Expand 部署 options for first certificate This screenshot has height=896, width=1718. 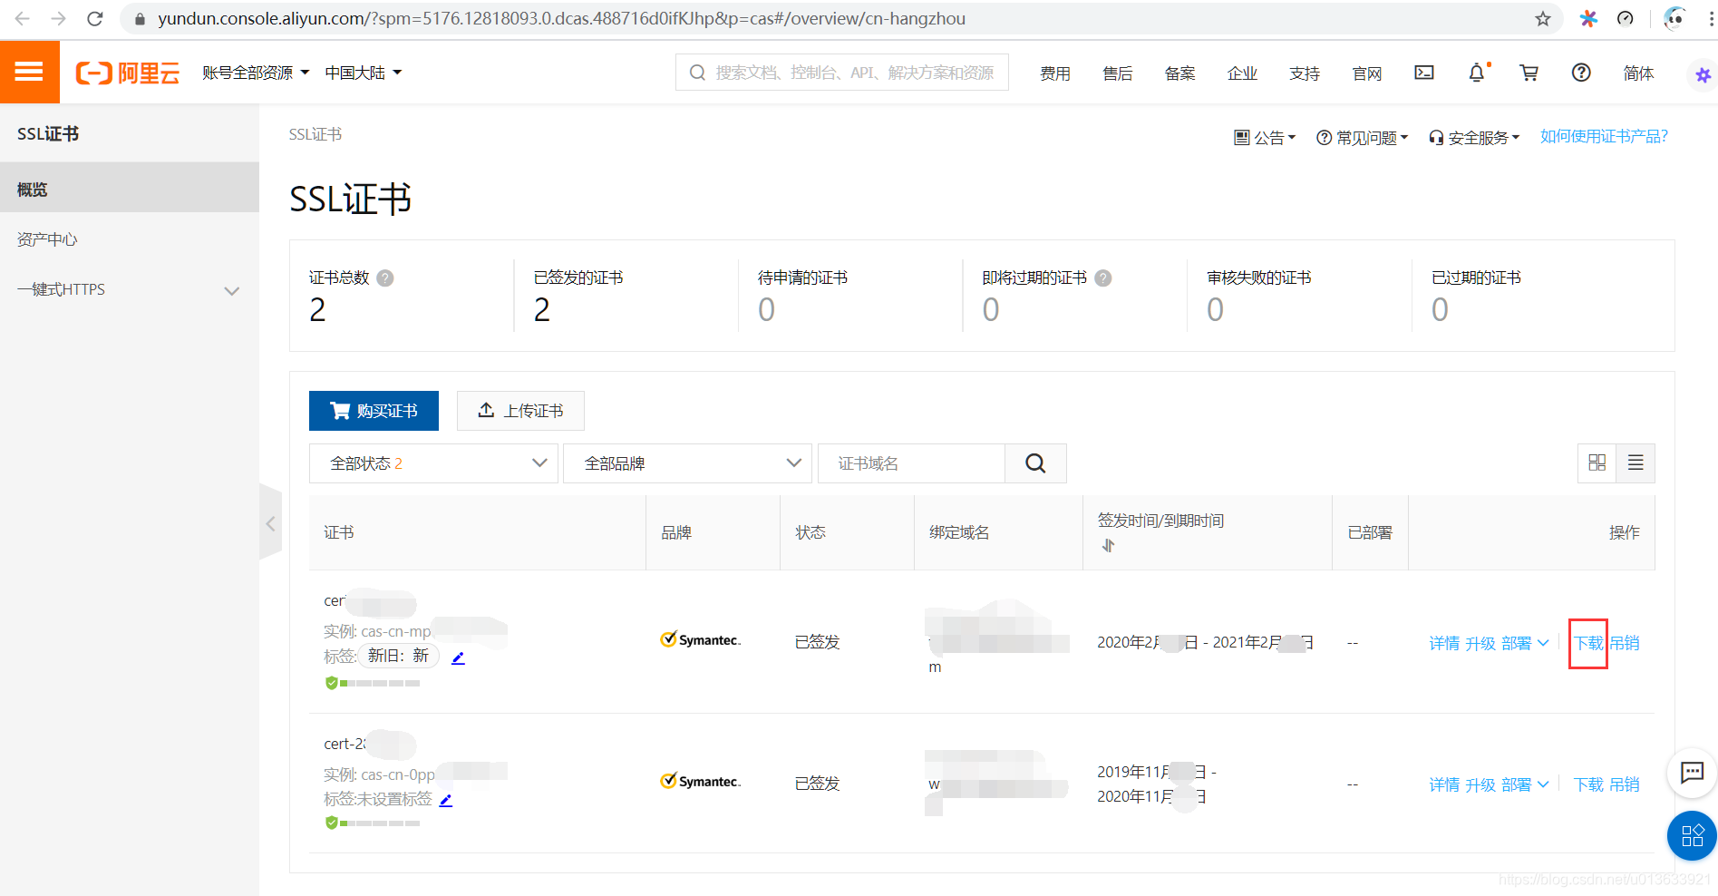pyautogui.click(x=1525, y=643)
